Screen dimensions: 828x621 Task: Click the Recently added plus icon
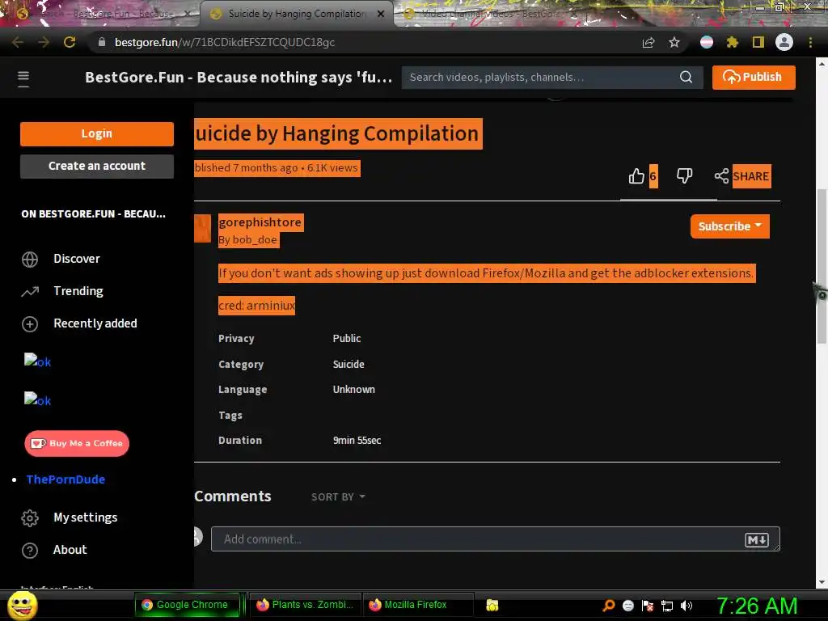[x=30, y=323]
